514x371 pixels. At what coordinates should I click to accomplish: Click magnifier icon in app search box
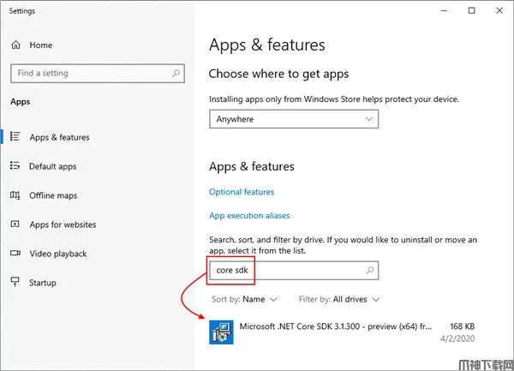pyautogui.click(x=369, y=271)
